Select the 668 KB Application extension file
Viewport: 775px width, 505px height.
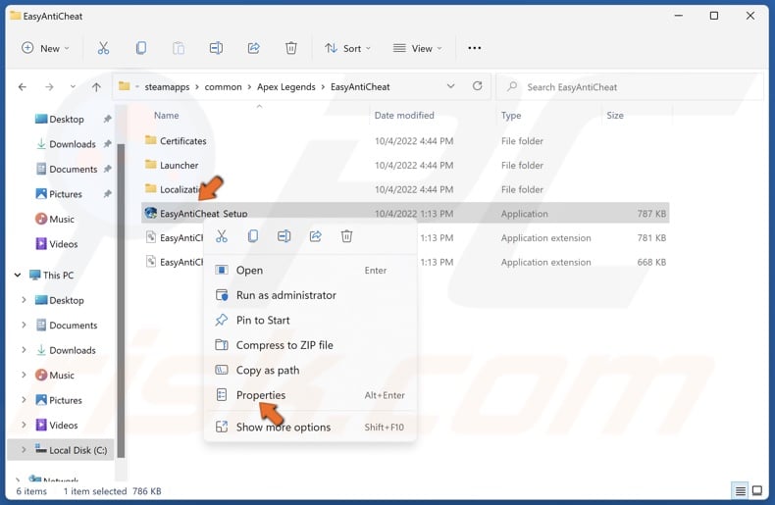click(405, 262)
